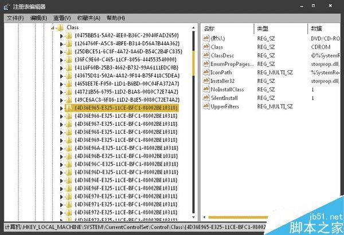
Task: Click the NoInstallClass value name
Action: [x=227, y=90]
